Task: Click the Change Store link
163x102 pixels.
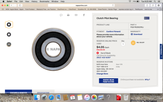Action: click(x=102, y=74)
